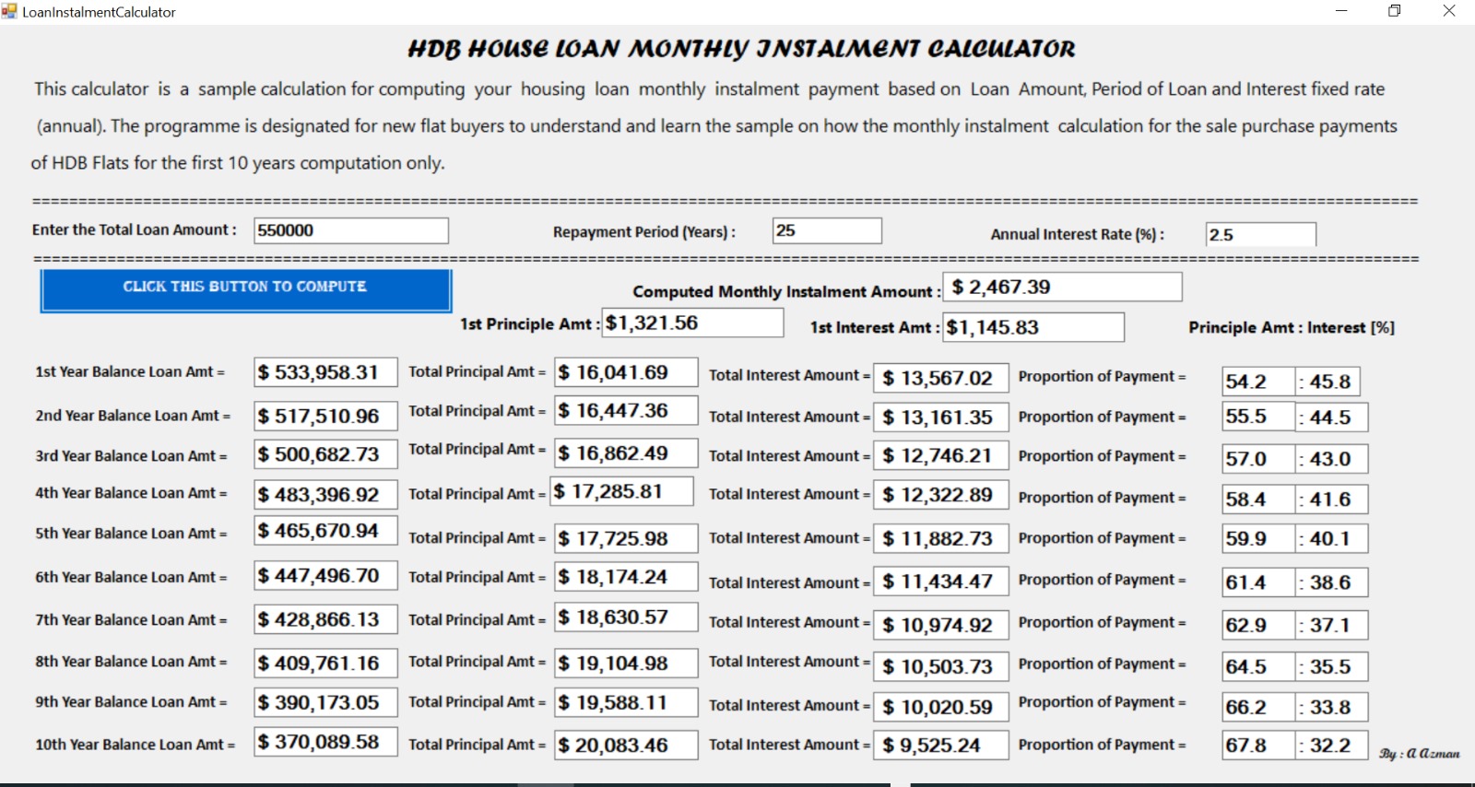Select 5th Year balance $ 465,670.94 field

click(x=325, y=531)
